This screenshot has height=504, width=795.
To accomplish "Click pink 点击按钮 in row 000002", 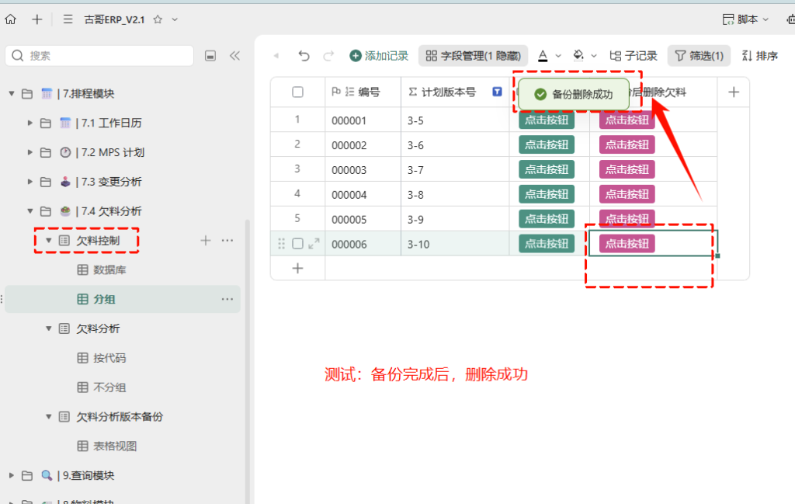I will [x=627, y=145].
